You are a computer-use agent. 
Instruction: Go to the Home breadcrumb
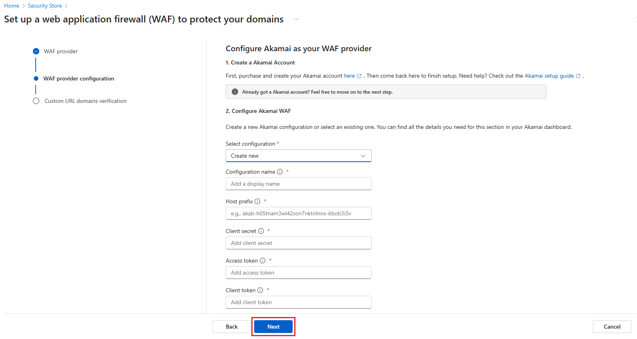[12, 6]
